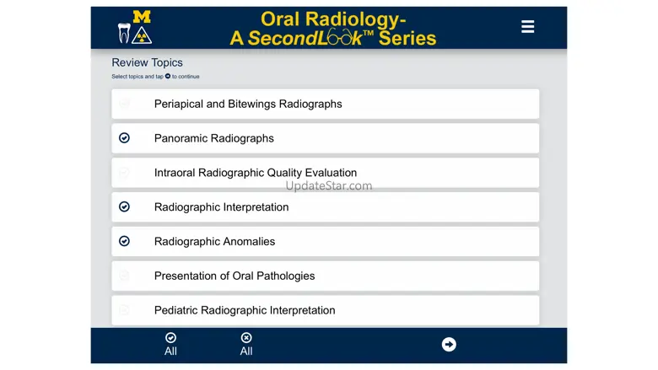Click the radiation warning triangle icon
Screen dimensions: 658x370
coord(142,35)
